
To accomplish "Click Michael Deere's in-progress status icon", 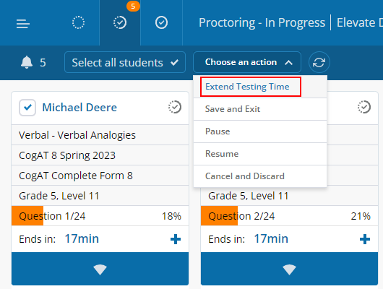I will click(175, 107).
